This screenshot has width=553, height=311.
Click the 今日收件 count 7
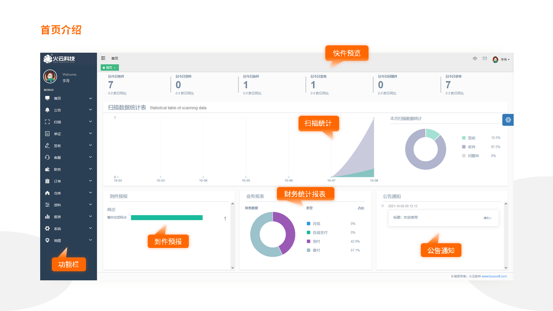(111, 85)
